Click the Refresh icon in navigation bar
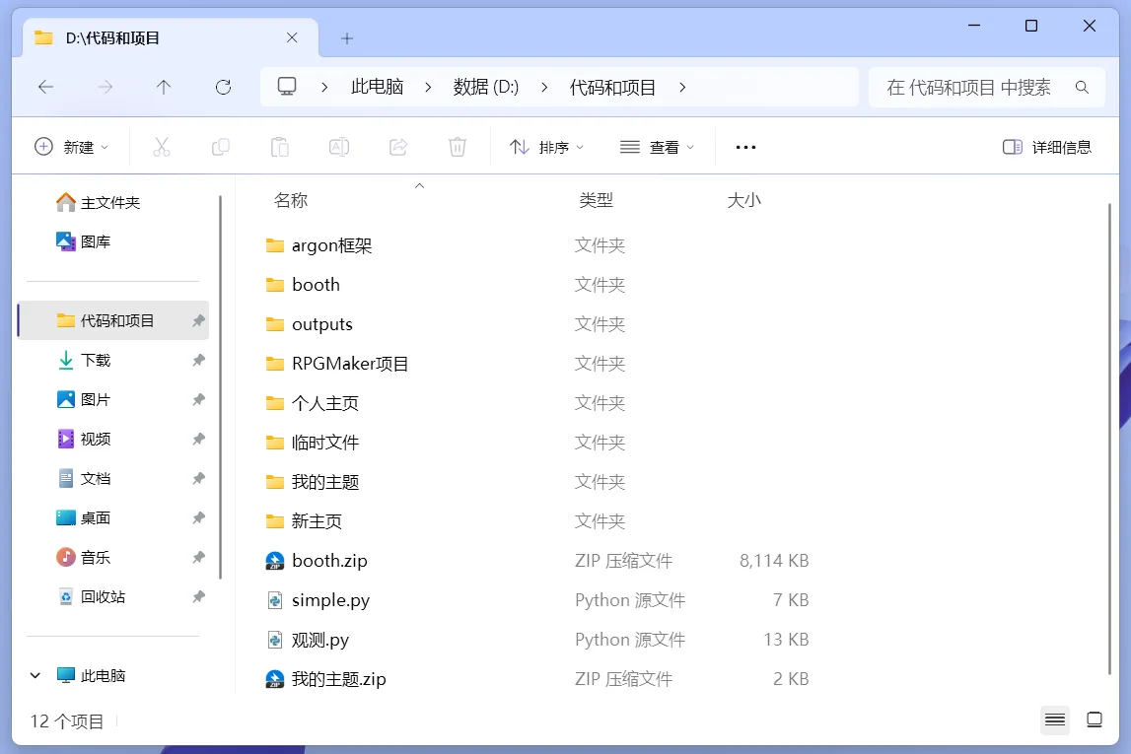This screenshot has width=1131, height=754. pos(223,88)
